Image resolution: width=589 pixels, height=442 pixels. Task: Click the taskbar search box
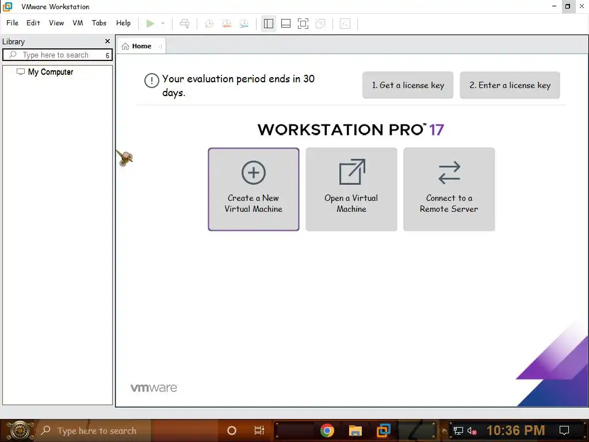pos(94,430)
